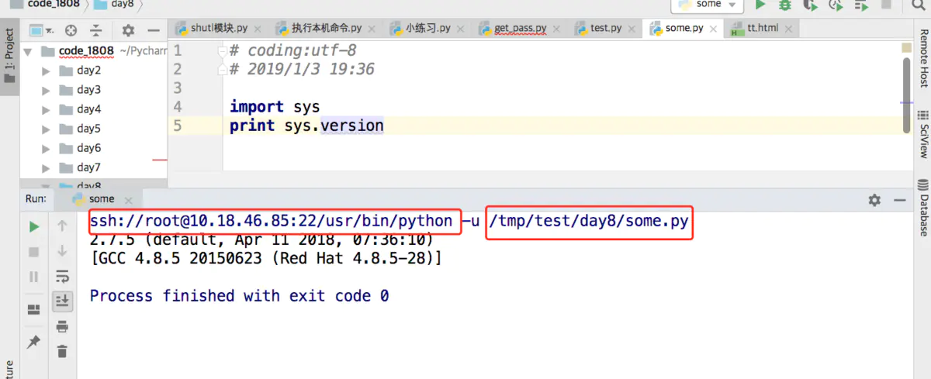Rerun the script with green play in Run panel
Screen dimensions: 931x379
[x=33, y=227]
